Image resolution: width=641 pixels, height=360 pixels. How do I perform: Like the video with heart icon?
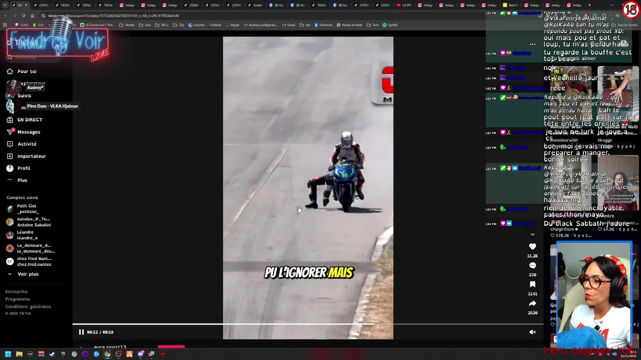pyautogui.click(x=532, y=246)
